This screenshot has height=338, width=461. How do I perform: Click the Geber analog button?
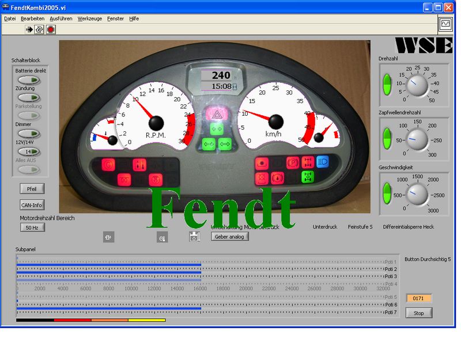pos(229,237)
